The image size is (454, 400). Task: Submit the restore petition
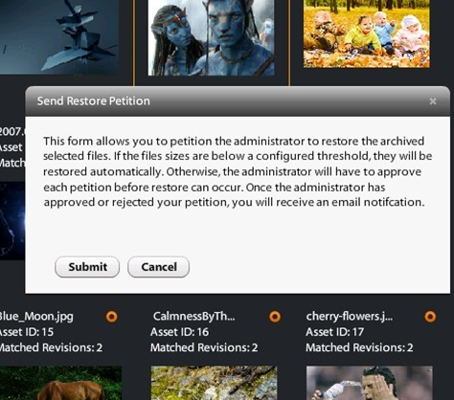(87, 267)
